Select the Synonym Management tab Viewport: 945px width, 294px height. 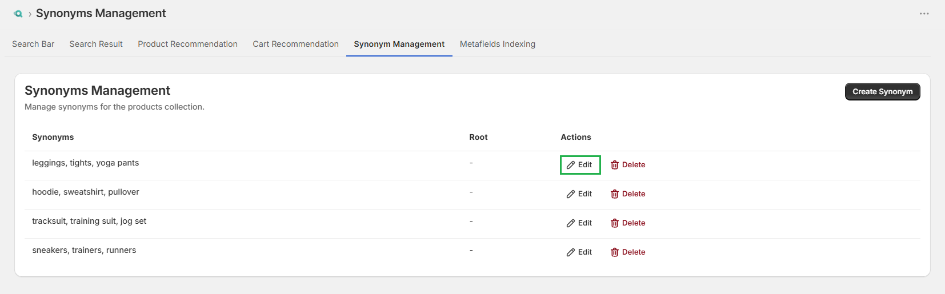[399, 44]
